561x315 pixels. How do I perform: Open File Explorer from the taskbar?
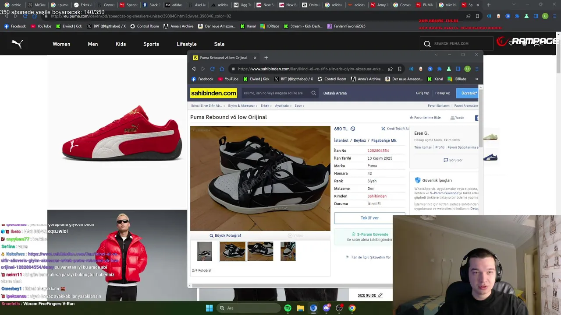point(301,308)
